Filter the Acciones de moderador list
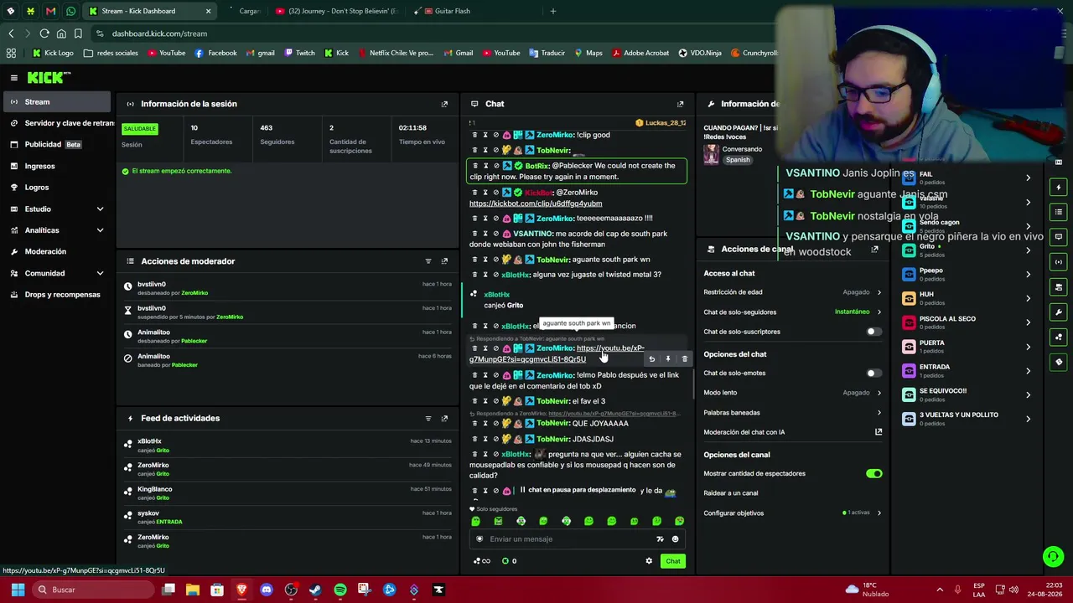The image size is (1073, 603). 428,261
